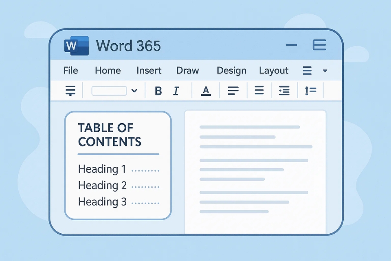Select the File menu
The image size is (391, 261).
click(70, 70)
